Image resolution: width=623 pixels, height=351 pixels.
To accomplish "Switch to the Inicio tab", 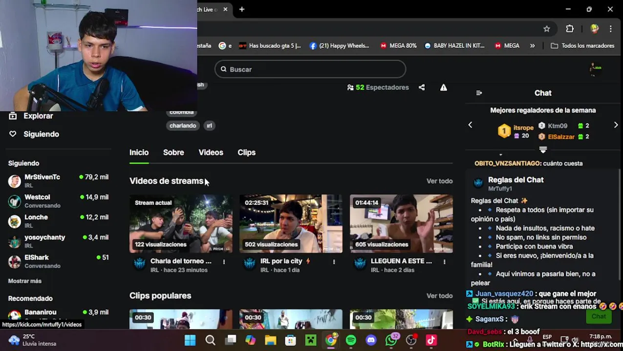I will [x=139, y=152].
